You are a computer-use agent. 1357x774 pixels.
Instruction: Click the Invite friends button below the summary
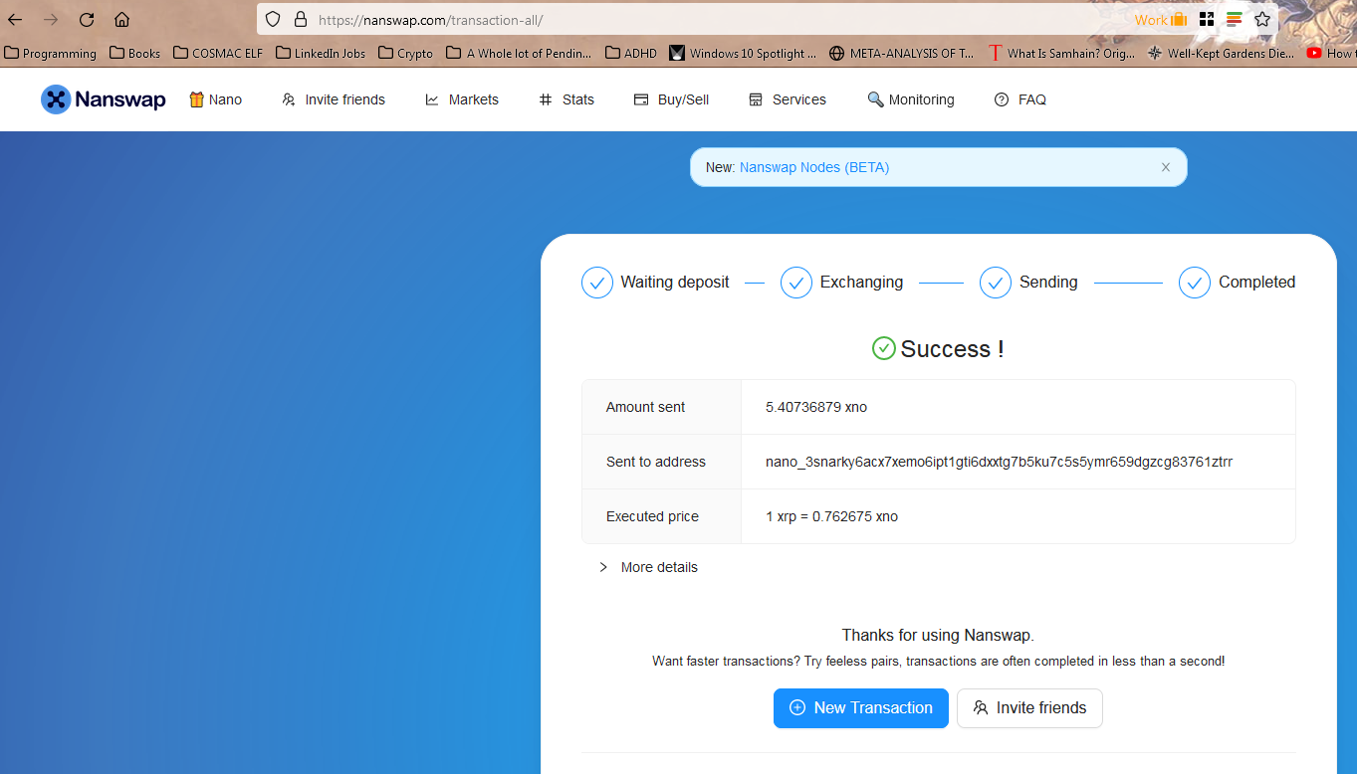tap(1029, 708)
